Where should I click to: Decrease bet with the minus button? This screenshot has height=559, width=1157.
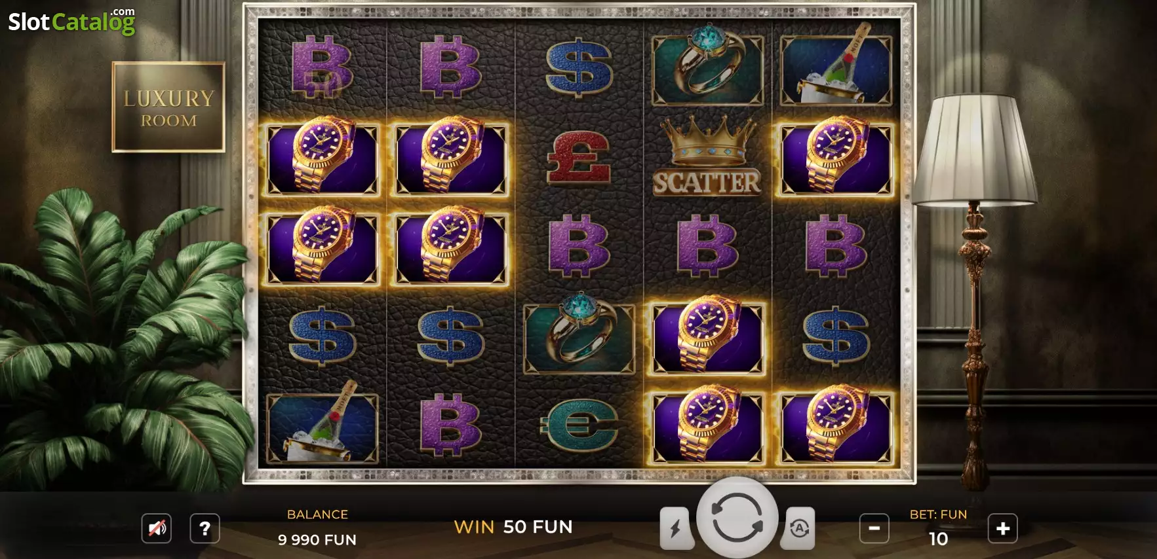874,528
